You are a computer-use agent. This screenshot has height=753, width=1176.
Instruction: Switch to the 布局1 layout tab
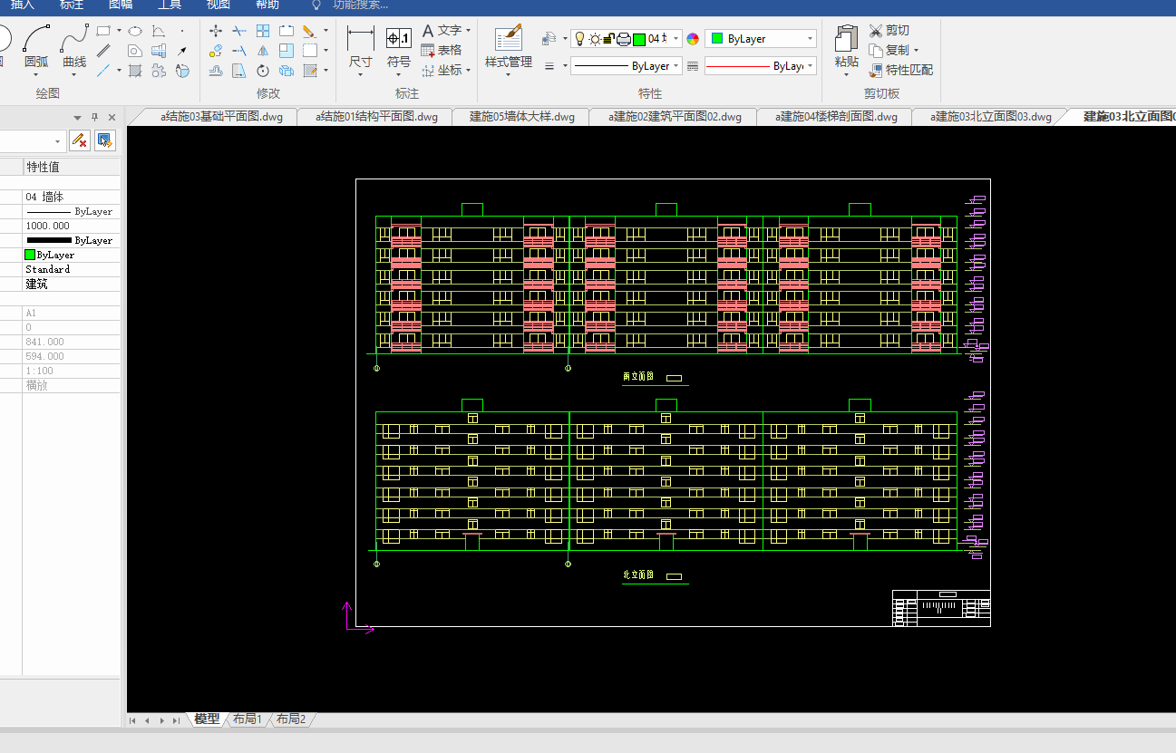click(x=247, y=719)
